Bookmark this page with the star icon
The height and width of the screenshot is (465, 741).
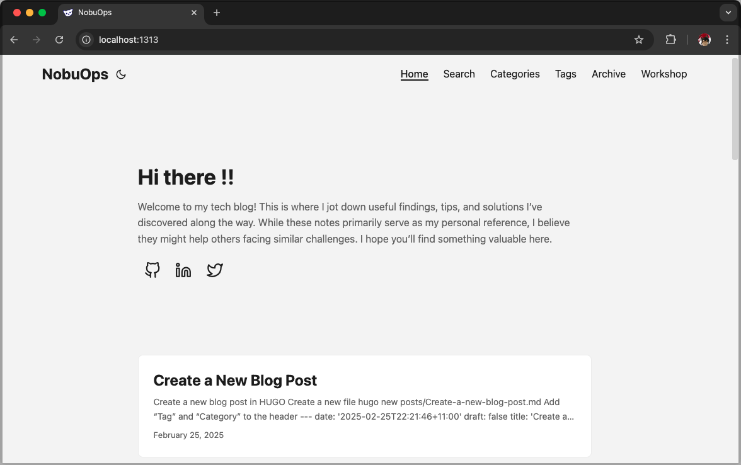(x=639, y=40)
